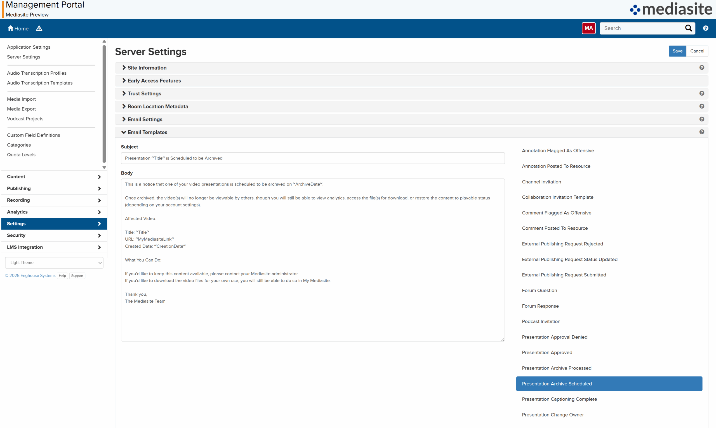Viewport: 716px width, 428px height.
Task: Click the sidebar scroll down arrow
Action: (104, 168)
